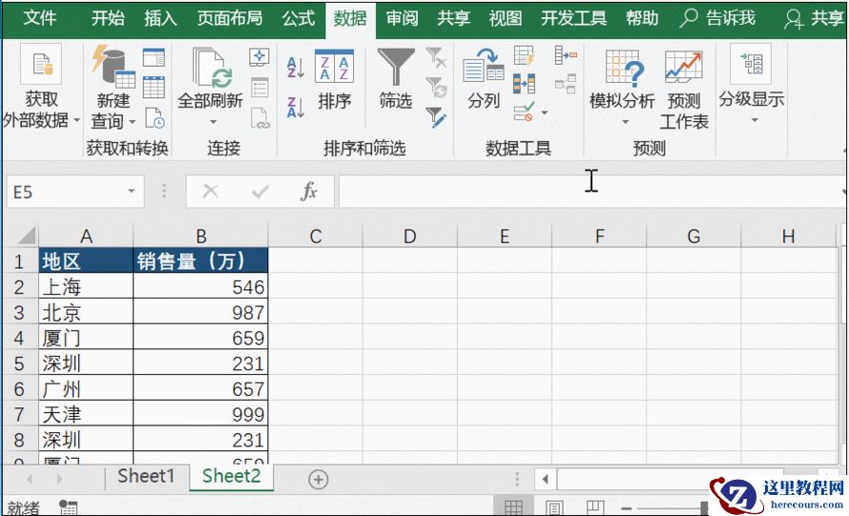Click the zoom out minus button
The image size is (849, 516).
tap(627, 508)
